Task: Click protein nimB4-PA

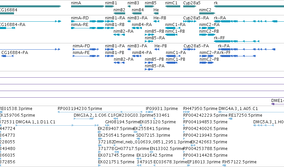Action: 137,56
